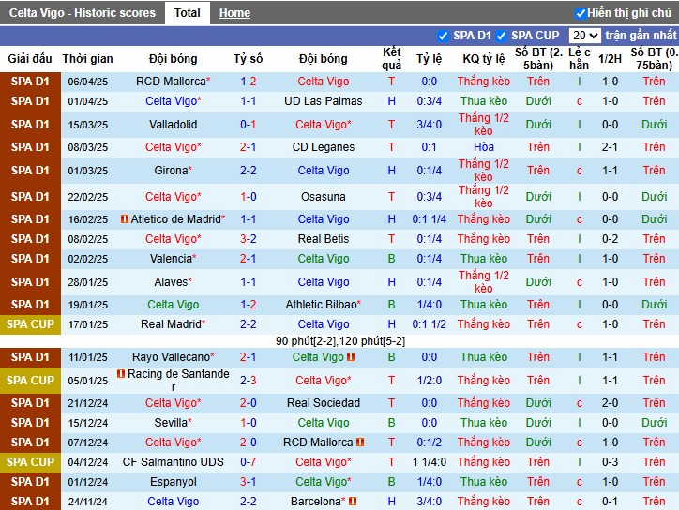Click the '0:1 1/4' handicap value

430,219
